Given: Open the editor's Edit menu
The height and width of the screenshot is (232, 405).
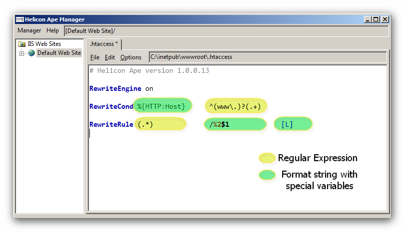Looking at the screenshot, I should click(110, 57).
